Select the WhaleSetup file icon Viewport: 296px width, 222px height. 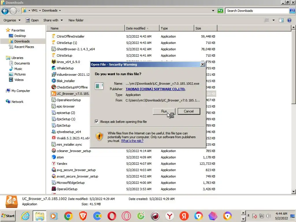[53, 68]
